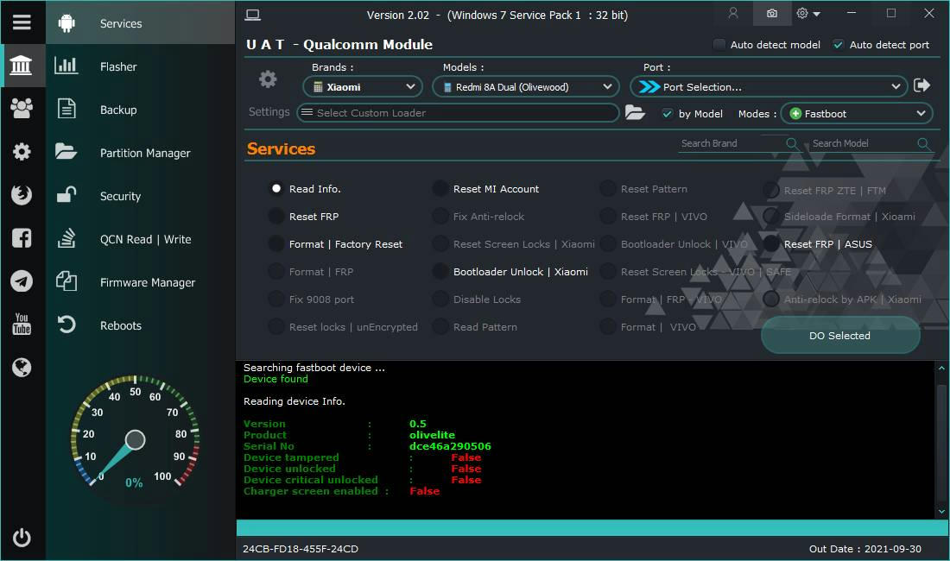Toggle Auto detect port checkbox
The height and width of the screenshot is (561, 950).
click(839, 44)
